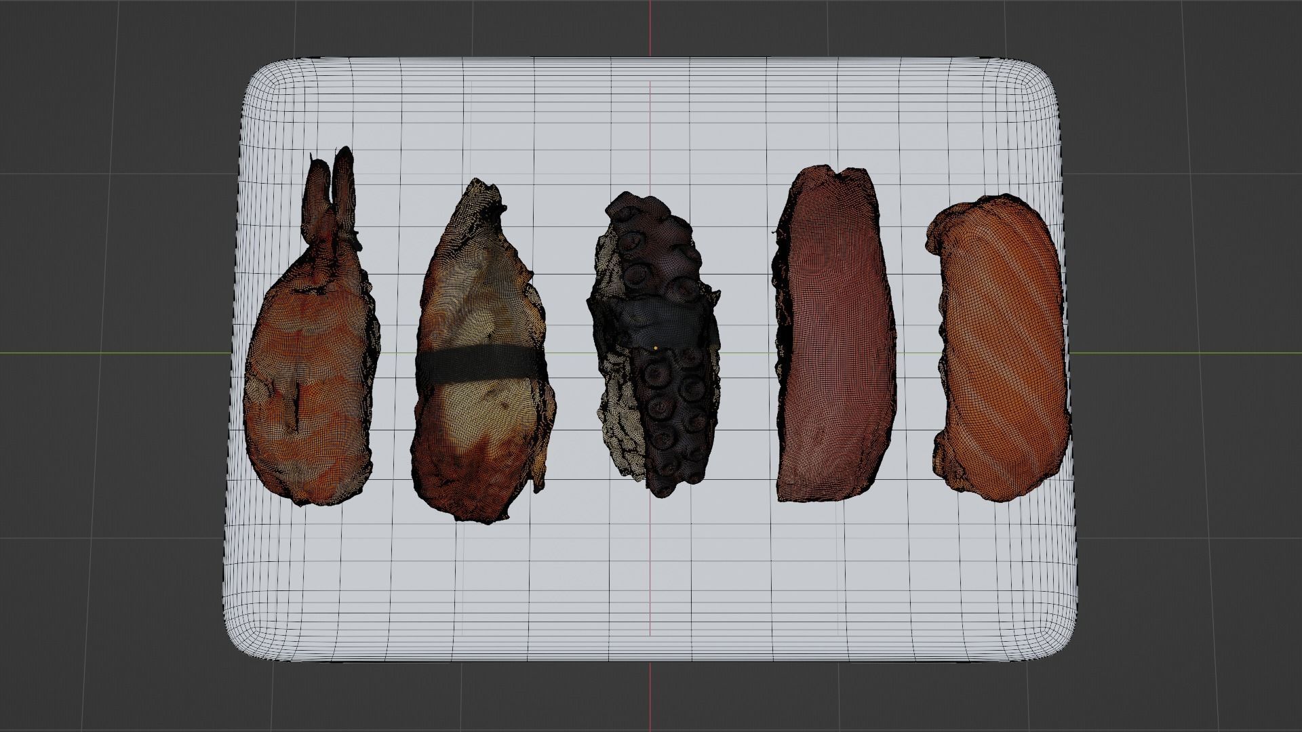1302x732 pixels.
Task: Select the orange striped salmon sushi model
Action: click(x=998, y=347)
